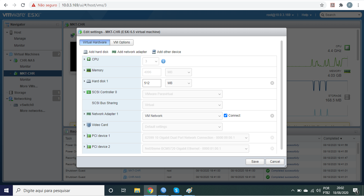Open Task View on the taskbar
Screen dimensions: 364x196
(x=124, y=190)
